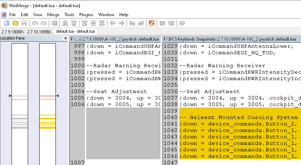The height and width of the screenshot is (165, 301).
Task: Click the WinMerge document icon beside File
Action: click(4, 14)
